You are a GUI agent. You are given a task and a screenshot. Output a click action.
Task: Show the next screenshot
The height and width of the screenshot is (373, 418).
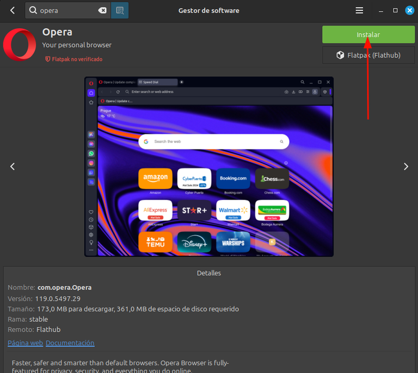click(405, 167)
